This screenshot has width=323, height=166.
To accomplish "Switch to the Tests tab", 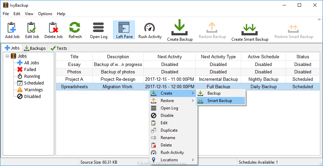I will 59,48.
